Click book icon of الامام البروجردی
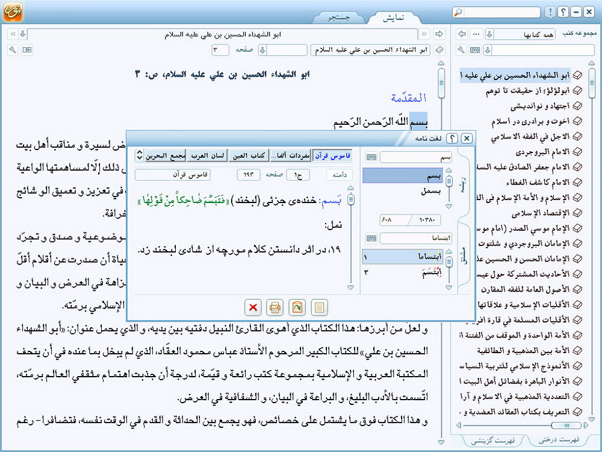The height and width of the screenshot is (452, 602). tap(577, 152)
